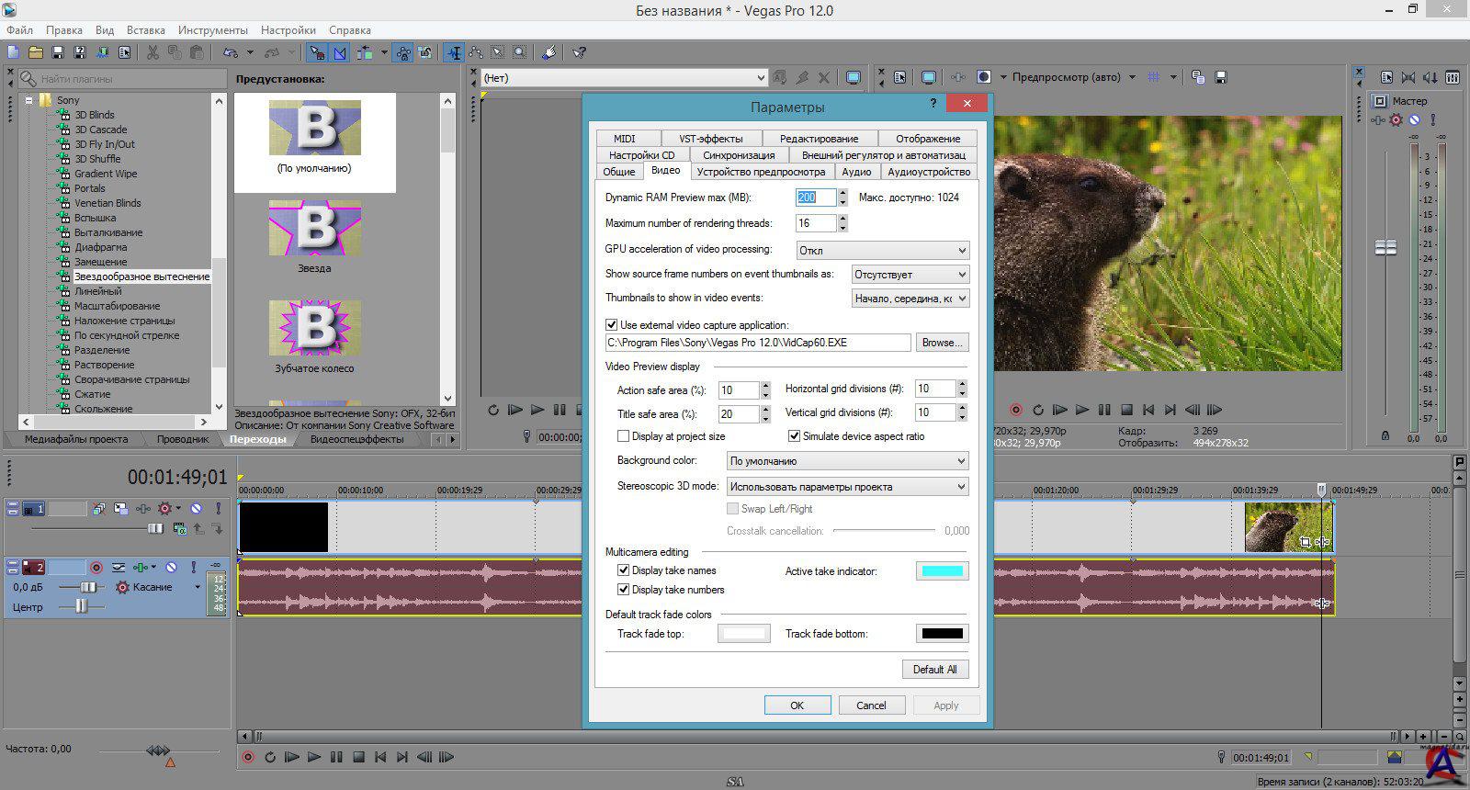
Task: Open Stereoscopic 3D mode dropdown
Action: [847, 487]
